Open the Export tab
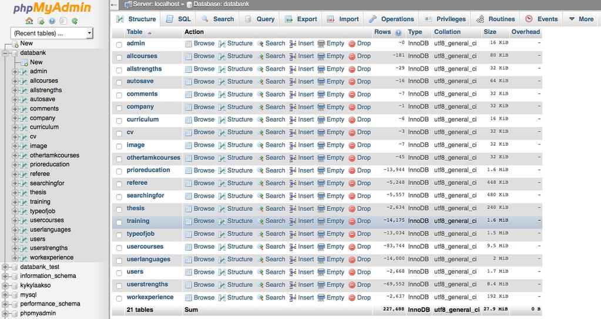 coord(301,19)
